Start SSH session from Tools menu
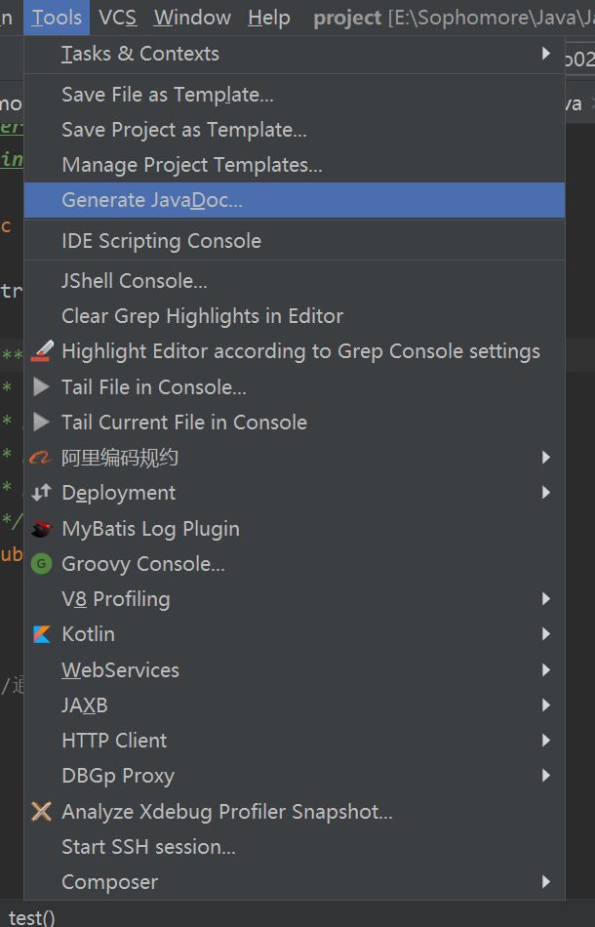Image resolution: width=595 pixels, height=927 pixels. point(148,847)
